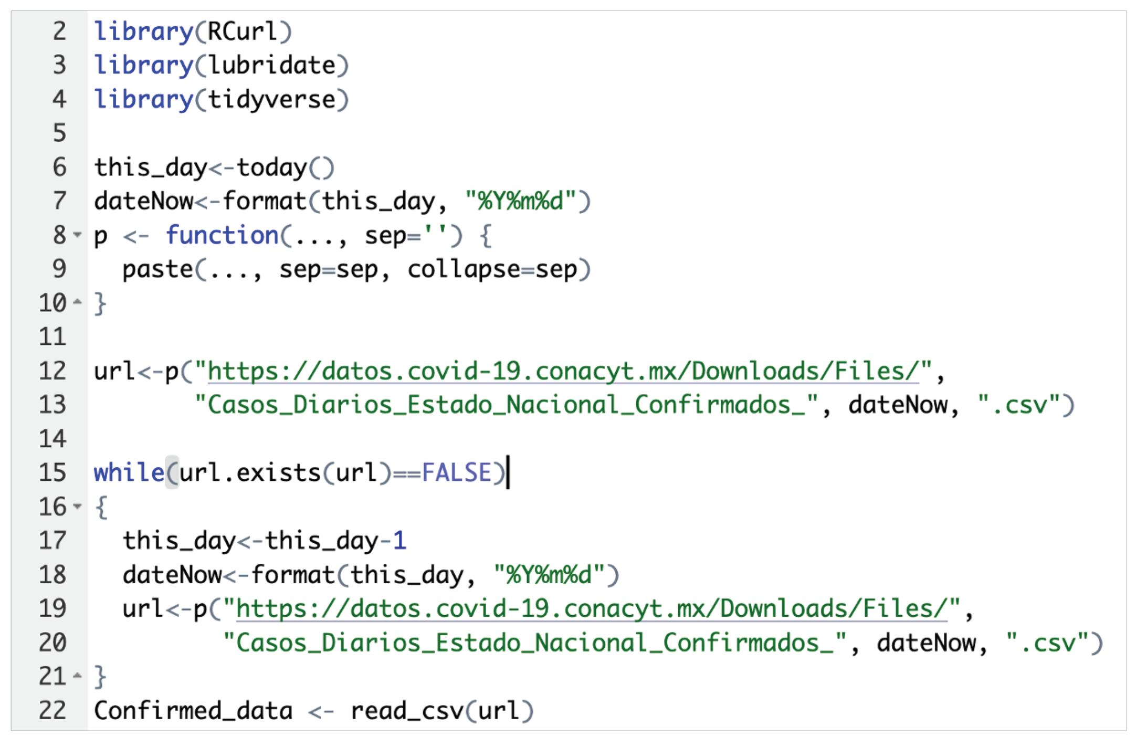This screenshot has height=737, width=1136.
Task: Click the fold end marker at line 21
Action: click(x=78, y=676)
